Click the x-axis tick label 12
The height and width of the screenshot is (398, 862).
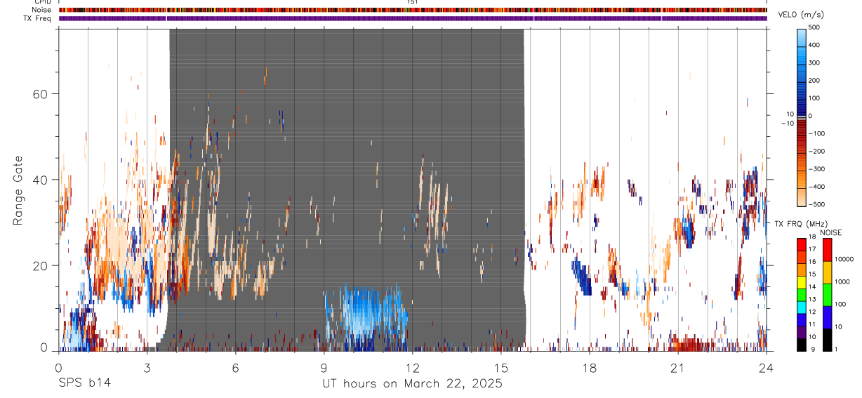click(412, 368)
